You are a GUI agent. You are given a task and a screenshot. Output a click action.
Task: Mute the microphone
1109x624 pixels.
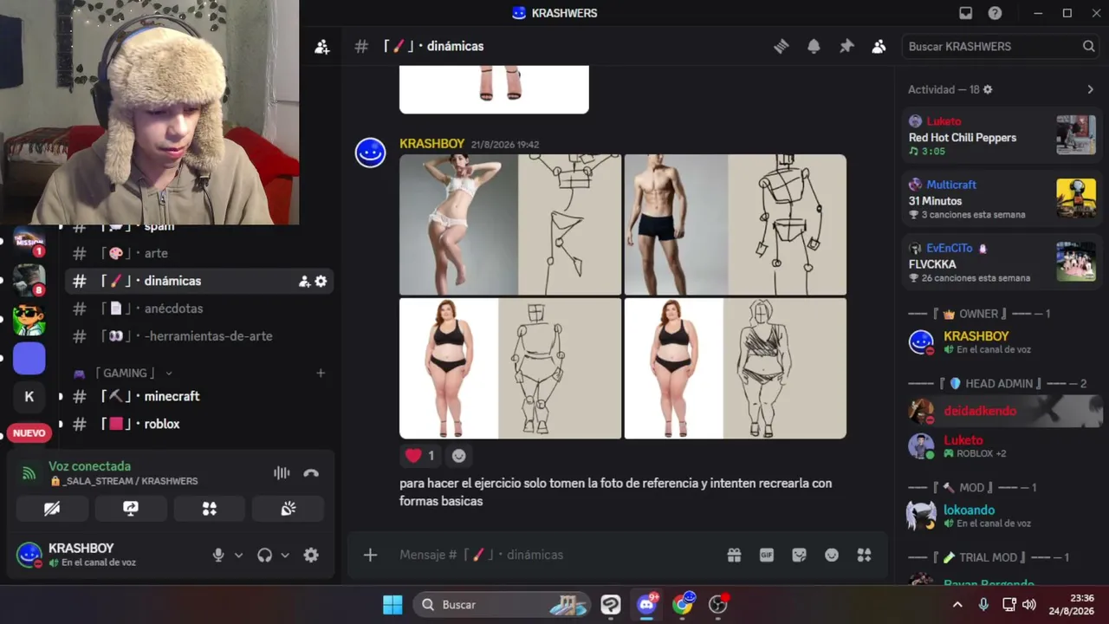pyautogui.click(x=218, y=556)
